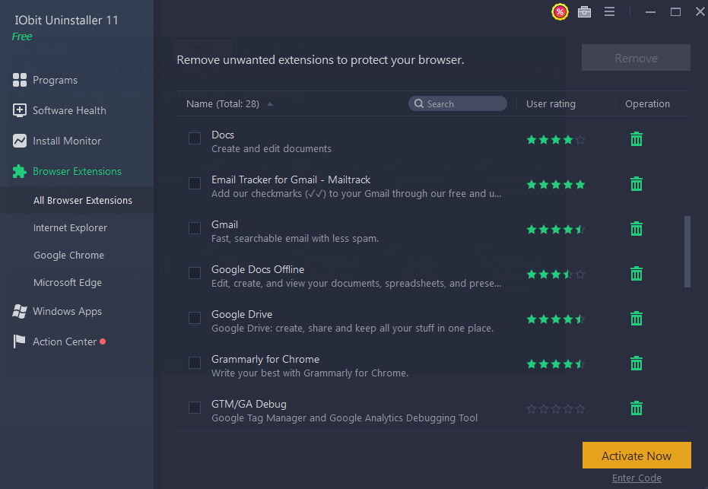
Task: Click the Docs star rating
Action: 555,139
